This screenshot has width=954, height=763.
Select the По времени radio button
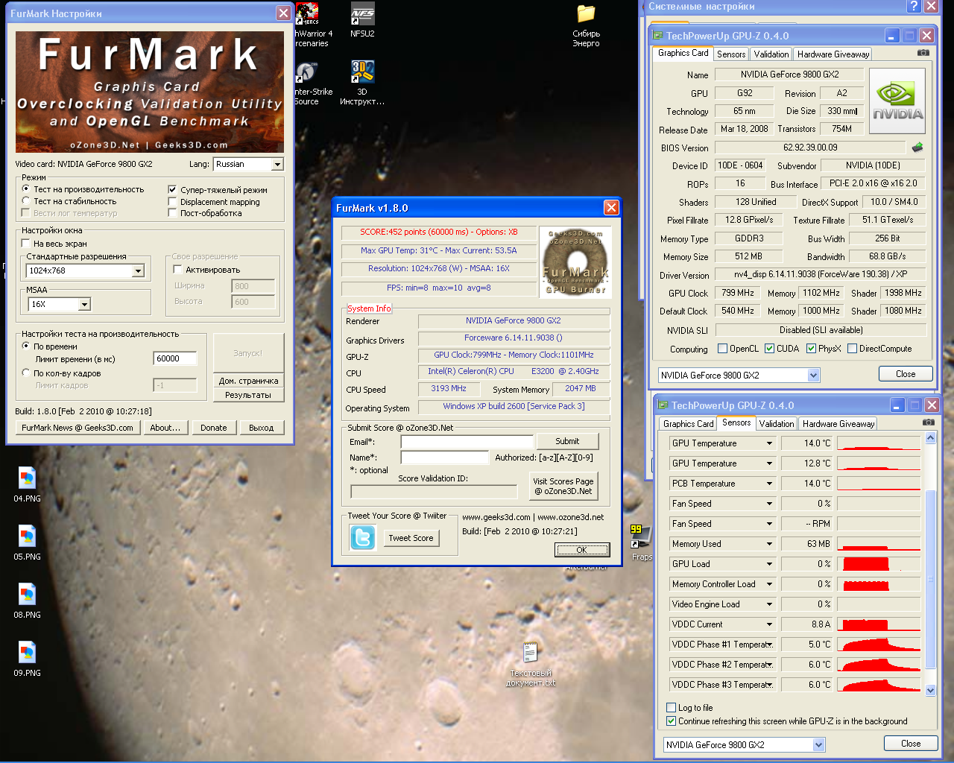tap(26, 346)
